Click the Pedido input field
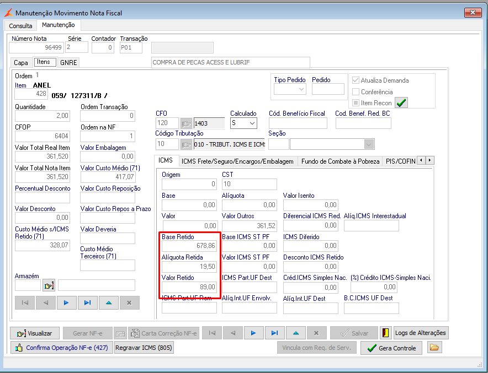Image resolution: width=488 pixels, height=373 pixels. click(x=328, y=89)
